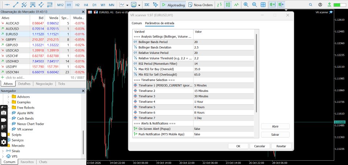Open Parâmetros de entrada tab
Image resolution: width=348 pixels, height=165 pixels.
point(159,23)
